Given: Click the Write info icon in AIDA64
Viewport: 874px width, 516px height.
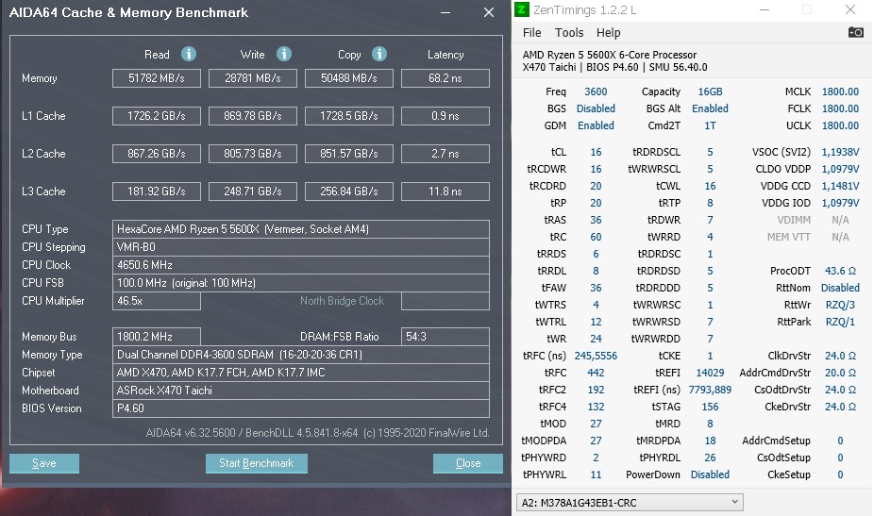Looking at the screenshot, I should point(284,54).
